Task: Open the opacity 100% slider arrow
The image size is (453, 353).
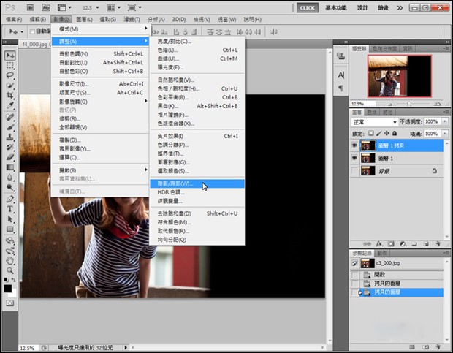Action: click(x=445, y=121)
